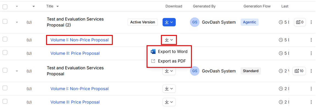
Task: Click the (U) marking in Proposal (2) row
Action: 29,22
